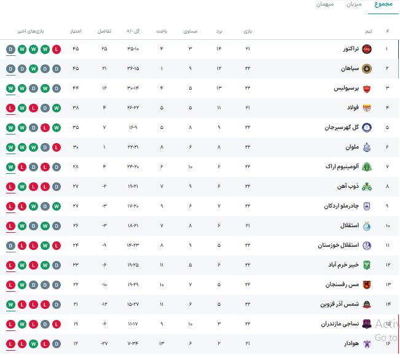Click the Gol Gohar Sirjan team logo
This screenshot has width=400, height=358.
coord(367,128)
